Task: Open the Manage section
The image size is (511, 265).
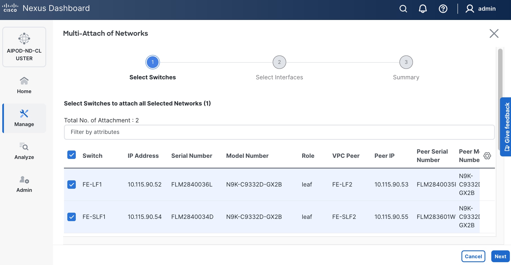Action: pyautogui.click(x=24, y=118)
